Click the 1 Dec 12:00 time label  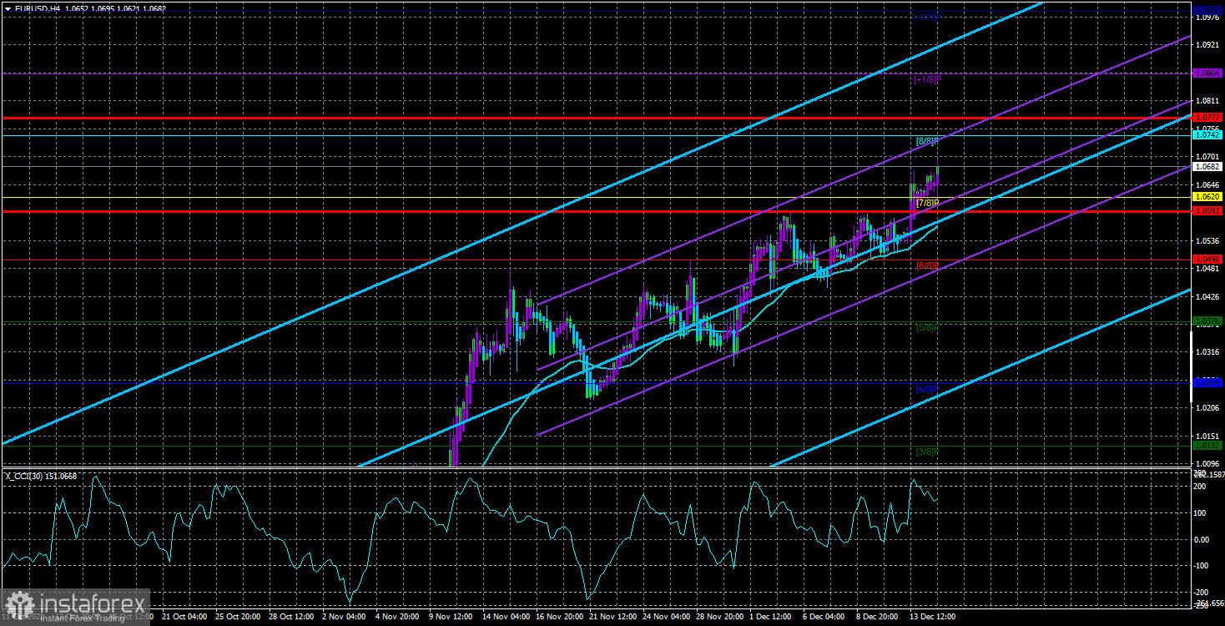772,617
